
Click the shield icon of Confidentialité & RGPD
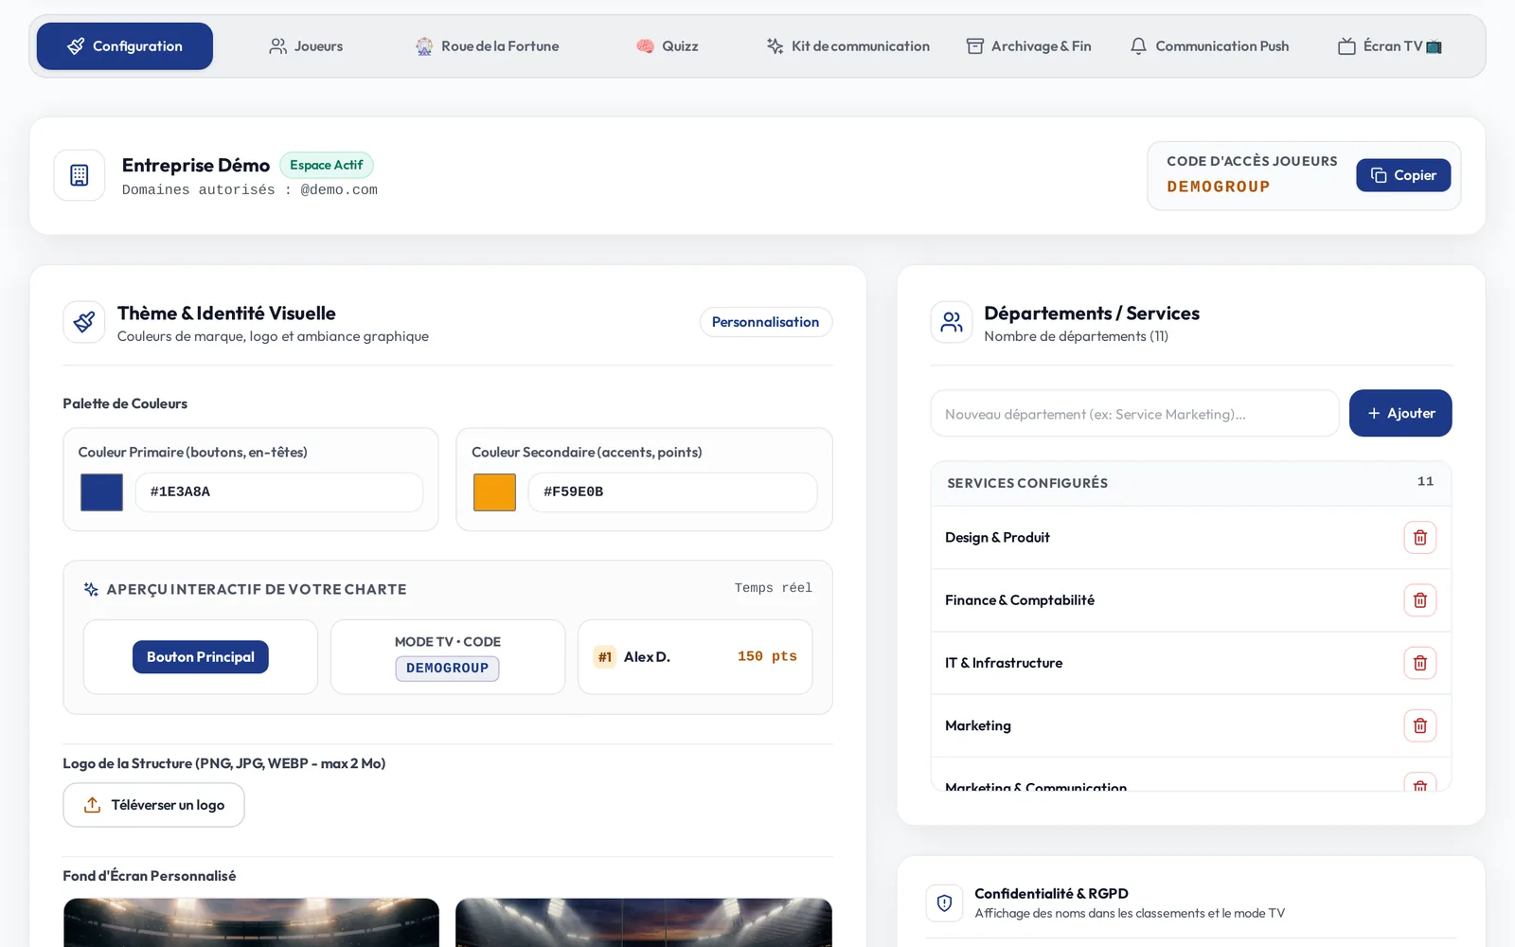point(944,903)
